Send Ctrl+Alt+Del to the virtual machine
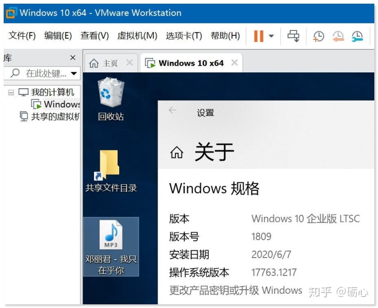Image resolution: width=378 pixels, height=308 pixels. pyautogui.click(x=293, y=36)
